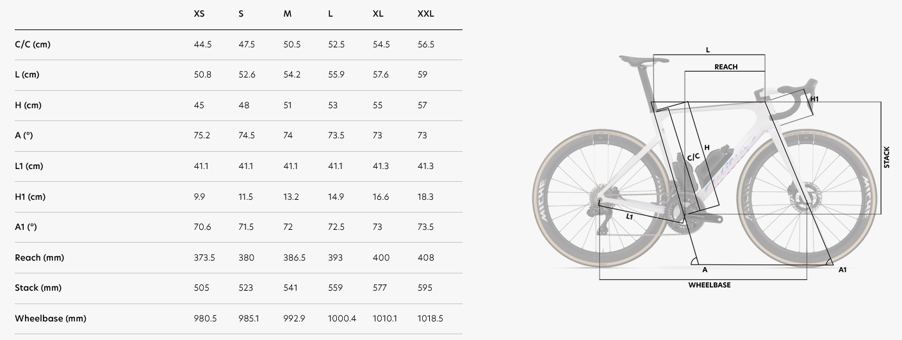
Task: Click the Stack (mm) row label
Action: click(38, 287)
